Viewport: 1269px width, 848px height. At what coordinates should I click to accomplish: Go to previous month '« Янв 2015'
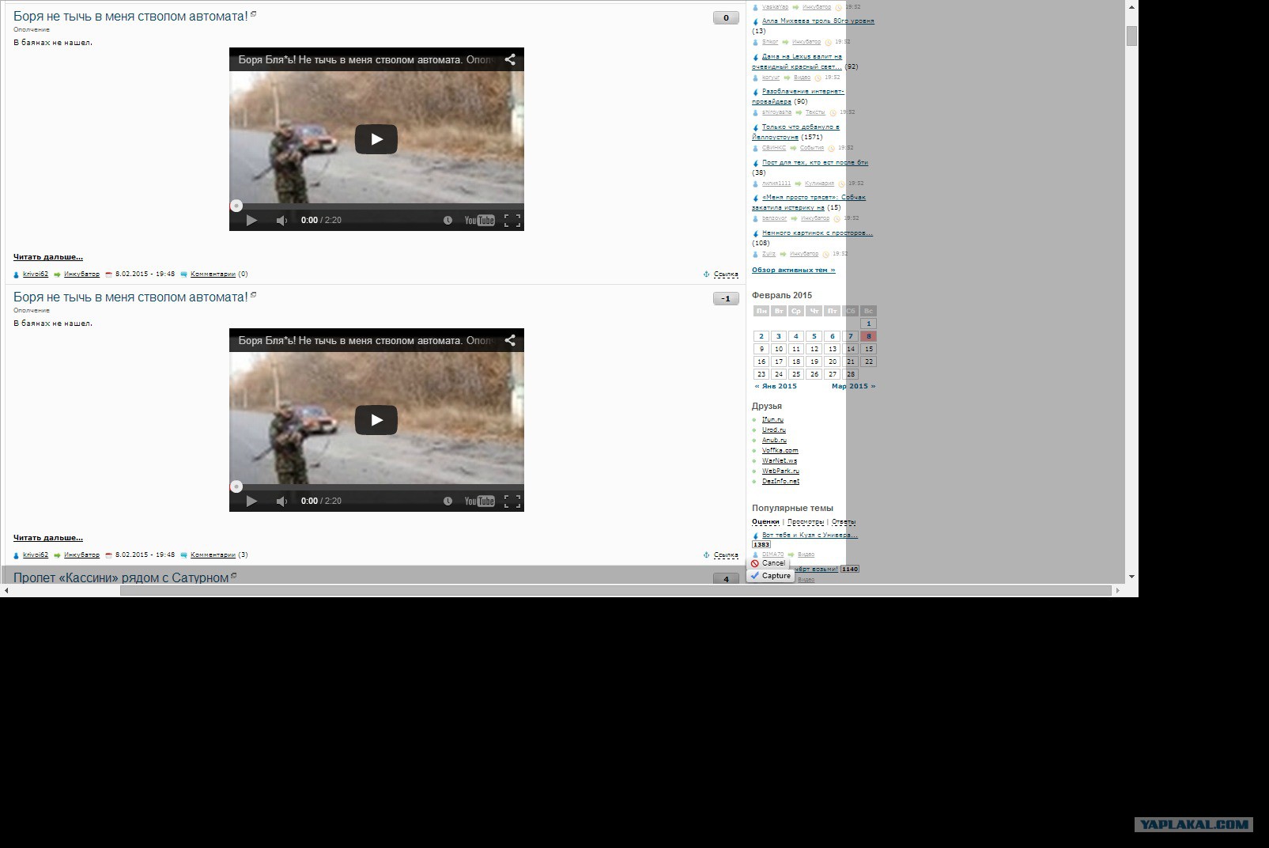click(776, 386)
